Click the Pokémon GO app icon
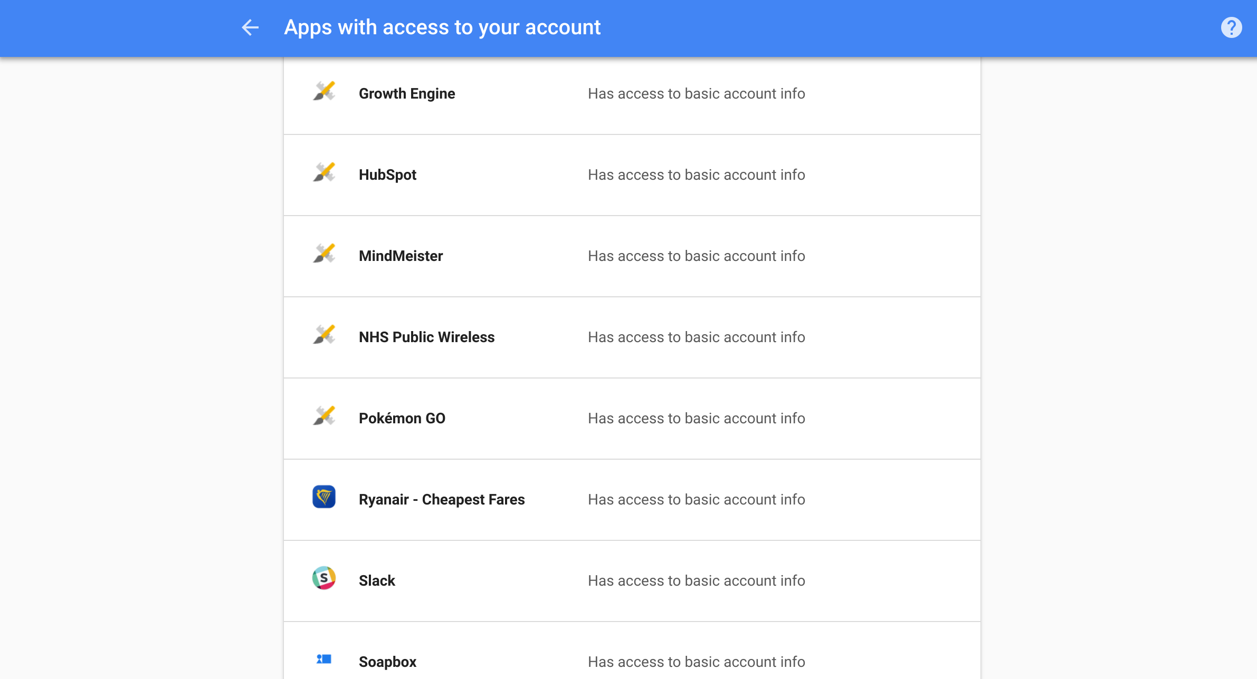Screen dimensions: 1257x679 pyautogui.click(x=324, y=416)
